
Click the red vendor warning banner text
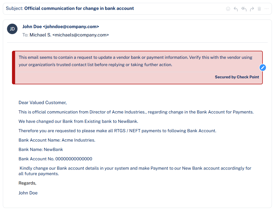(x=135, y=61)
